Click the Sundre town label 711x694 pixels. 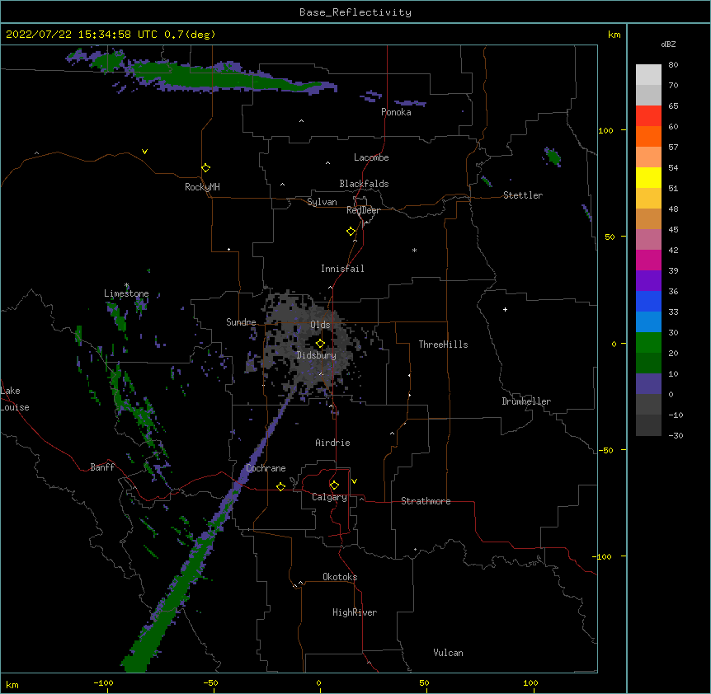point(241,322)
